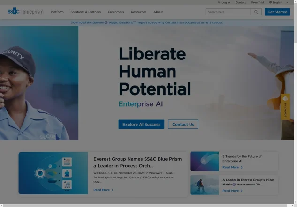Click Everest Group Names SS&C Blue Prism headline

[x=137, y=162]
